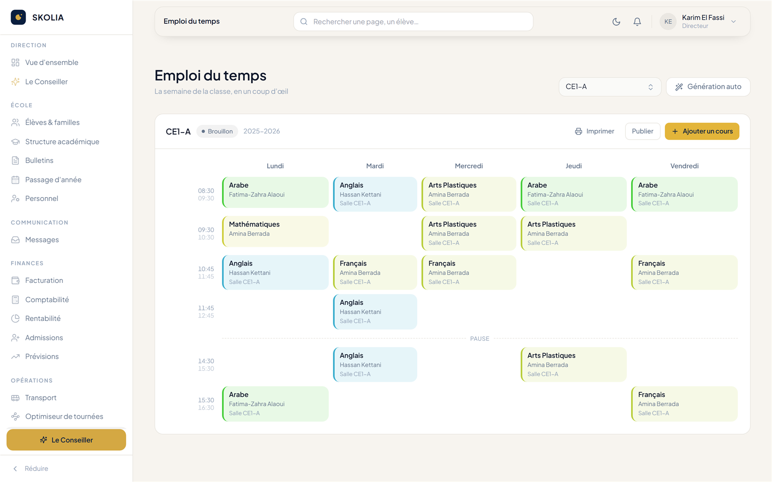Click the Rentabilité pie chart icon
The width and height of the screenshot is (772, 482).
tap(15, 319)
